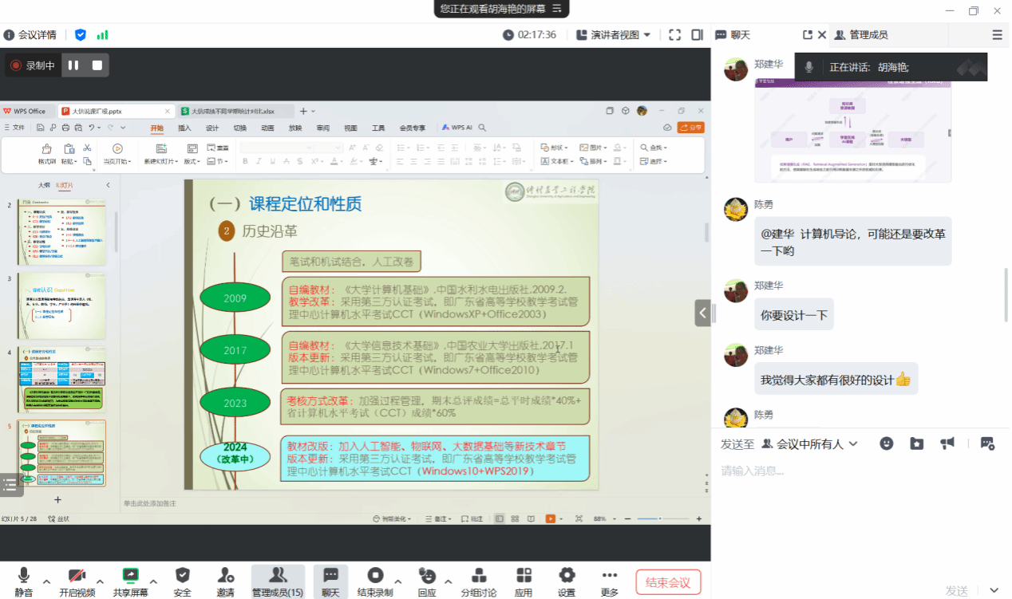Image resolution: width=1012 pixels, height=599 pixels.
Task: Click the megaphone announcement icon in chat
Action: [x=947, y=443]
